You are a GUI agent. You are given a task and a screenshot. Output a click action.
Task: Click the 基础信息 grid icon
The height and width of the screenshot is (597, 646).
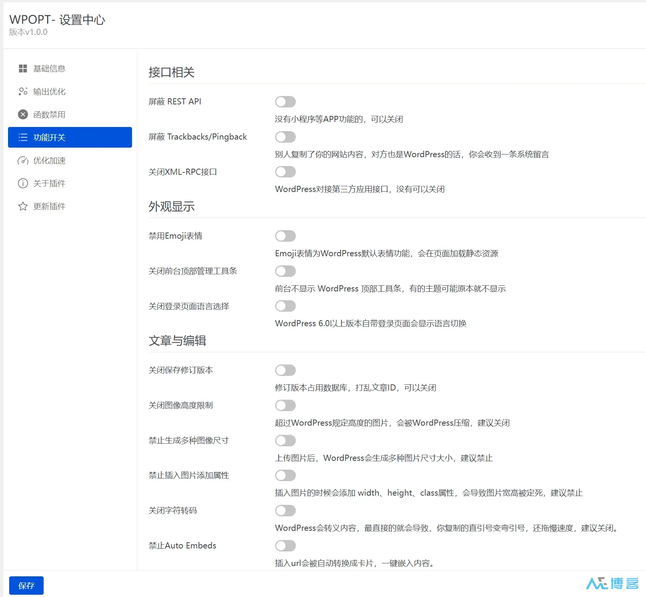click(23, 68)
